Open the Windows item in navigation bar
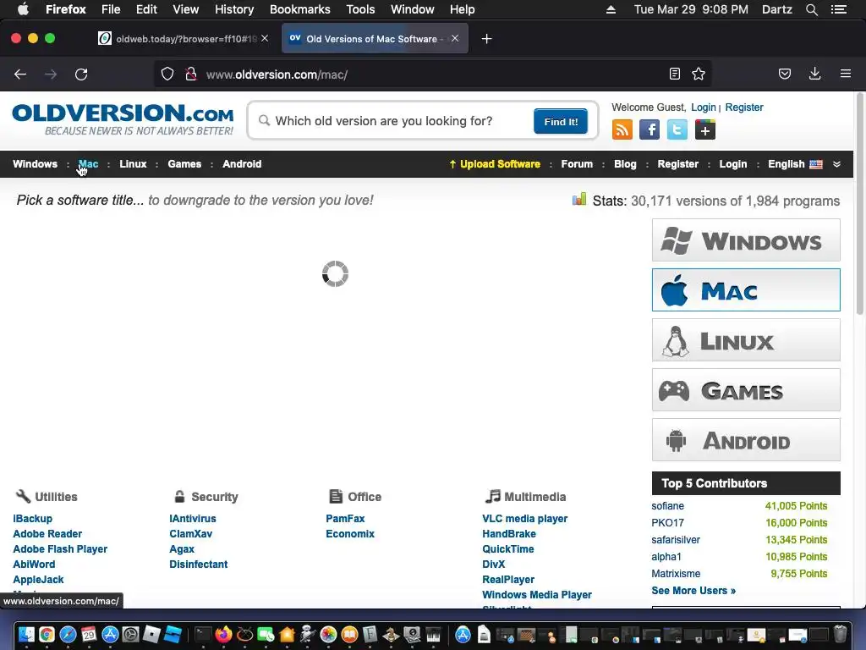The image size is (866, 650). (x=35, y=164)
